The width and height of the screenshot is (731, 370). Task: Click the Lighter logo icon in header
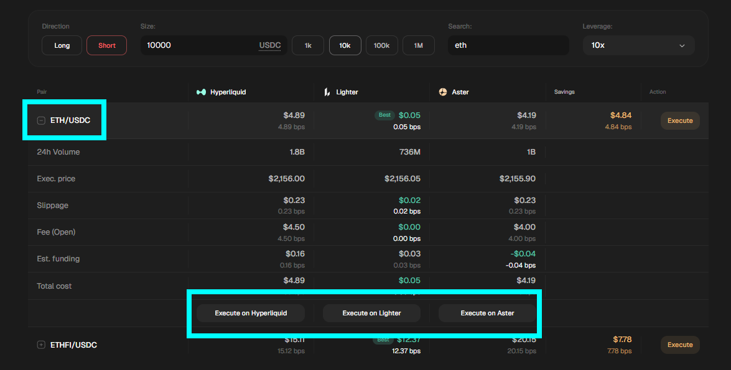coord(327,92)
